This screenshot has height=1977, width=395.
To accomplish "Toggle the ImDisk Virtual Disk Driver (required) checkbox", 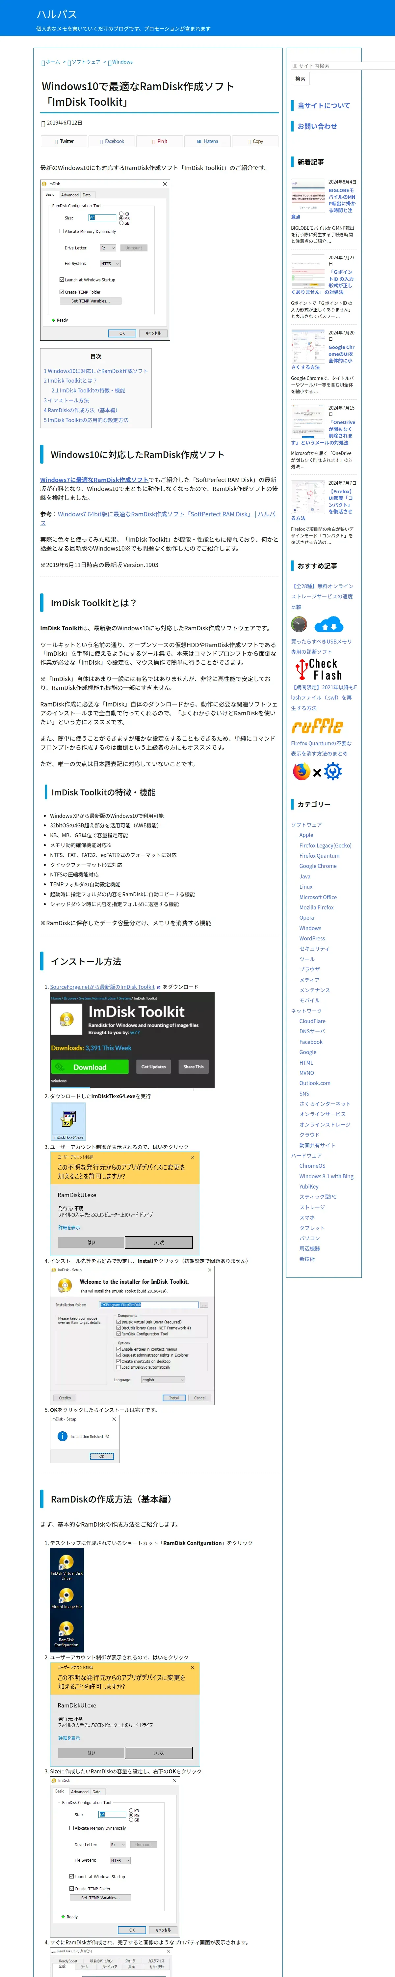I will pyautogui.click(x=119, y=1322).
